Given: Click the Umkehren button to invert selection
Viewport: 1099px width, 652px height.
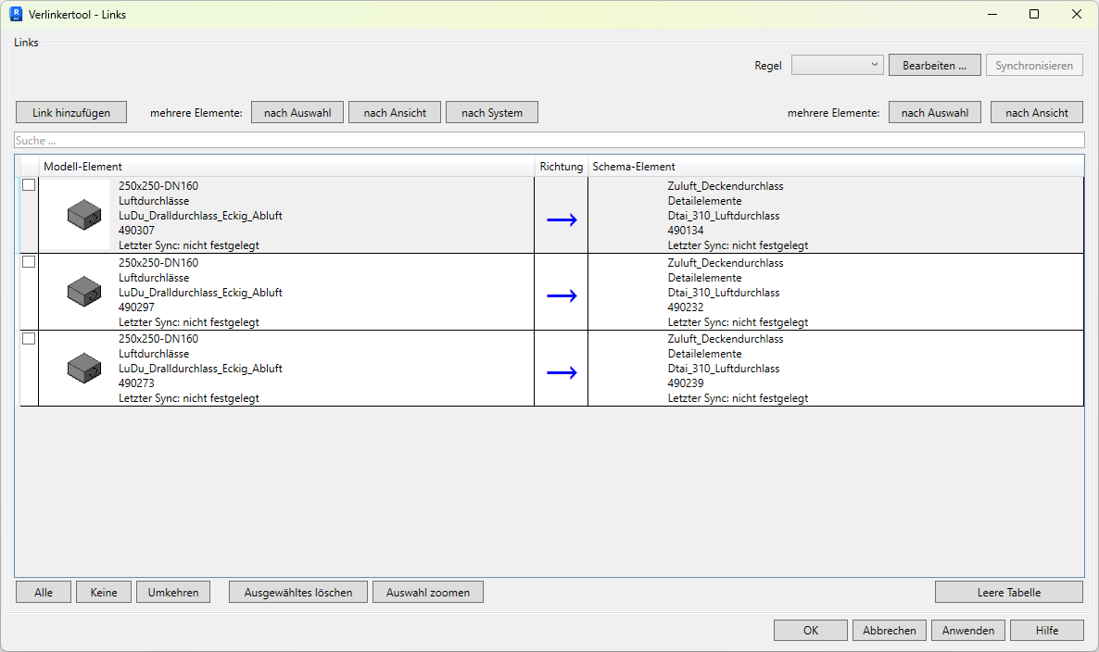Looking at the screenshot, I should [173, 592].
